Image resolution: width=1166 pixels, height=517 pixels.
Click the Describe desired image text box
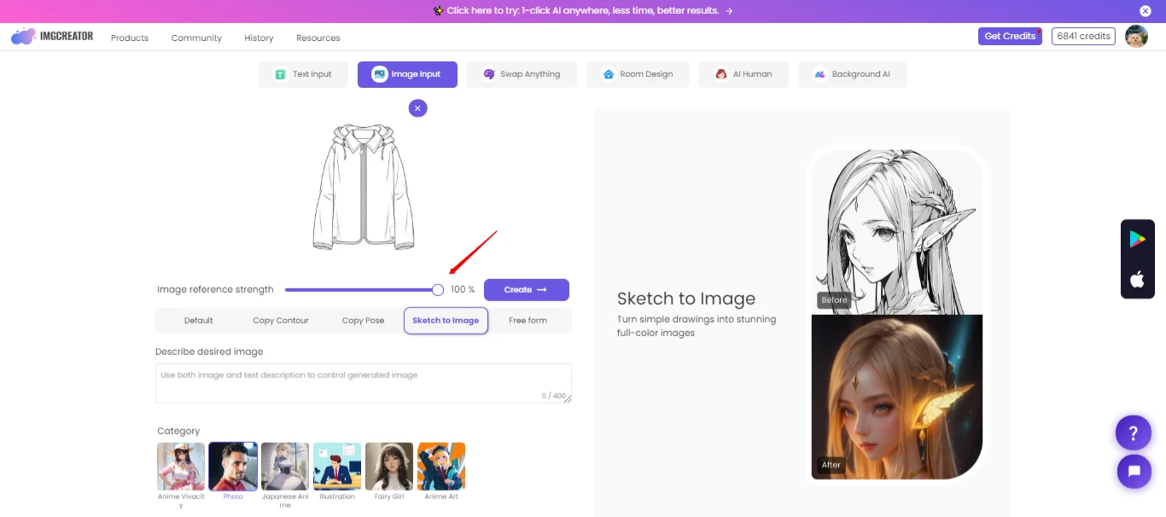pos(364,383)
